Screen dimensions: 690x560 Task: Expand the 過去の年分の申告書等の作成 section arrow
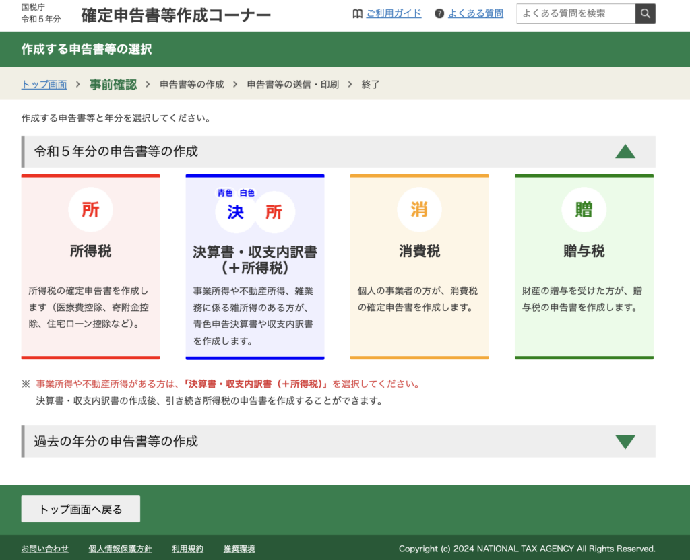pos(625,442)
